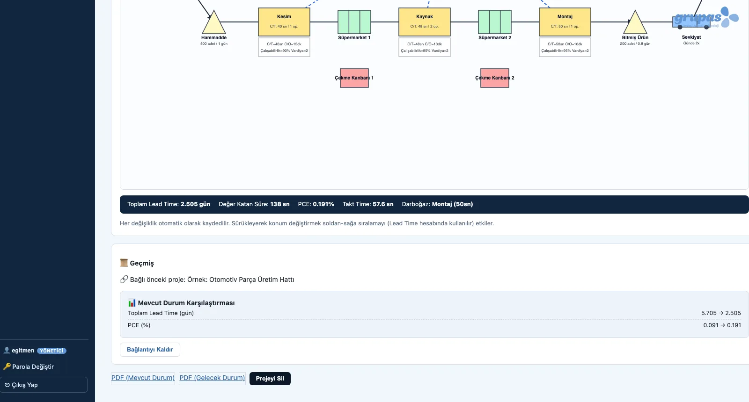
Task: Click the link chain icon beside Bağlı önceki proje
Action: click(x=124, y=279)
